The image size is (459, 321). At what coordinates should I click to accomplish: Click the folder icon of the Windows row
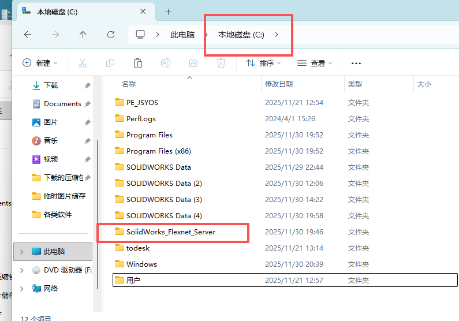pos(119,264)
